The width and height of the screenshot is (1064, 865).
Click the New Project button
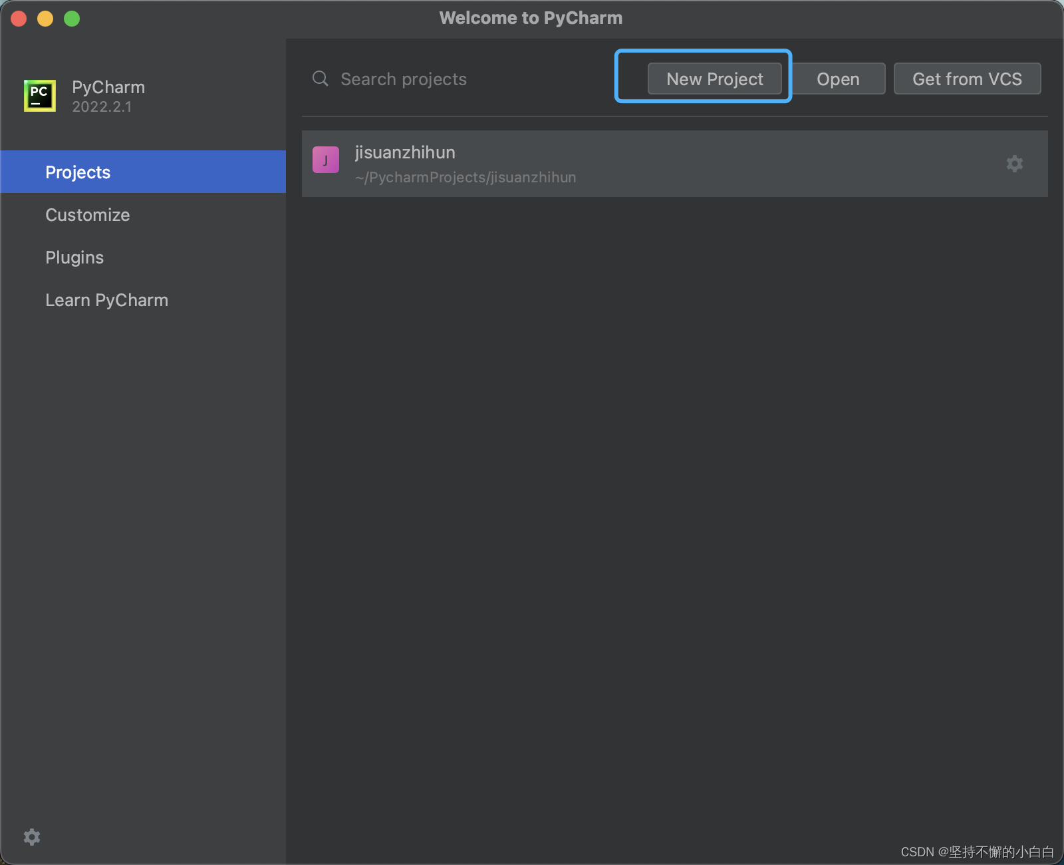(x=715, y=79)
